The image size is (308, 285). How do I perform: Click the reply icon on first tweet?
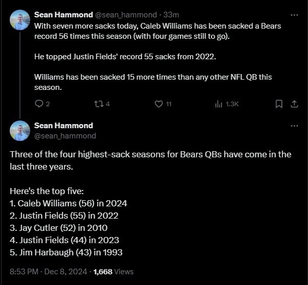pyautogui.click(x=39, y=104)
